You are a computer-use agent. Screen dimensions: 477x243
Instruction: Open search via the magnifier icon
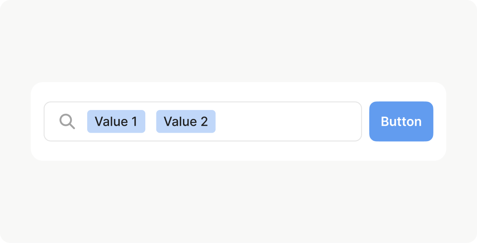pos(67,121)
